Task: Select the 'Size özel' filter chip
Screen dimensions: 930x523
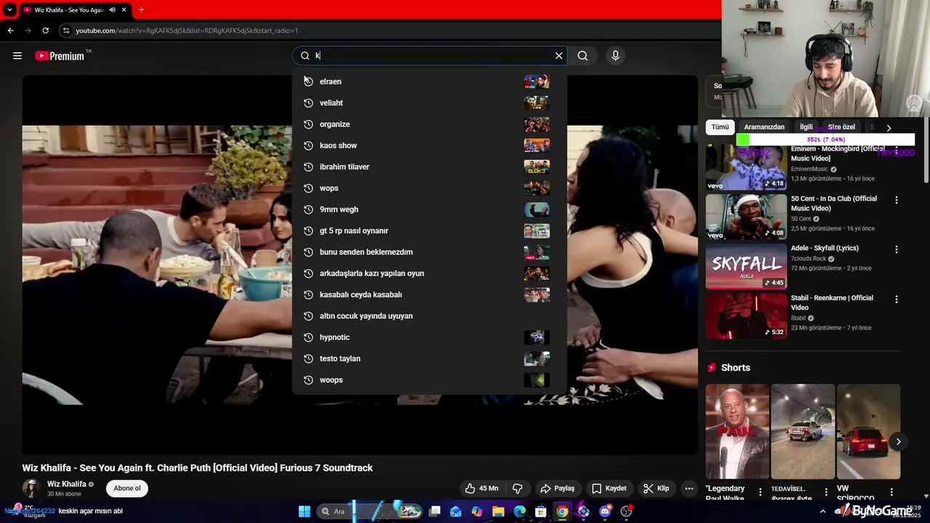Action: 841,127
